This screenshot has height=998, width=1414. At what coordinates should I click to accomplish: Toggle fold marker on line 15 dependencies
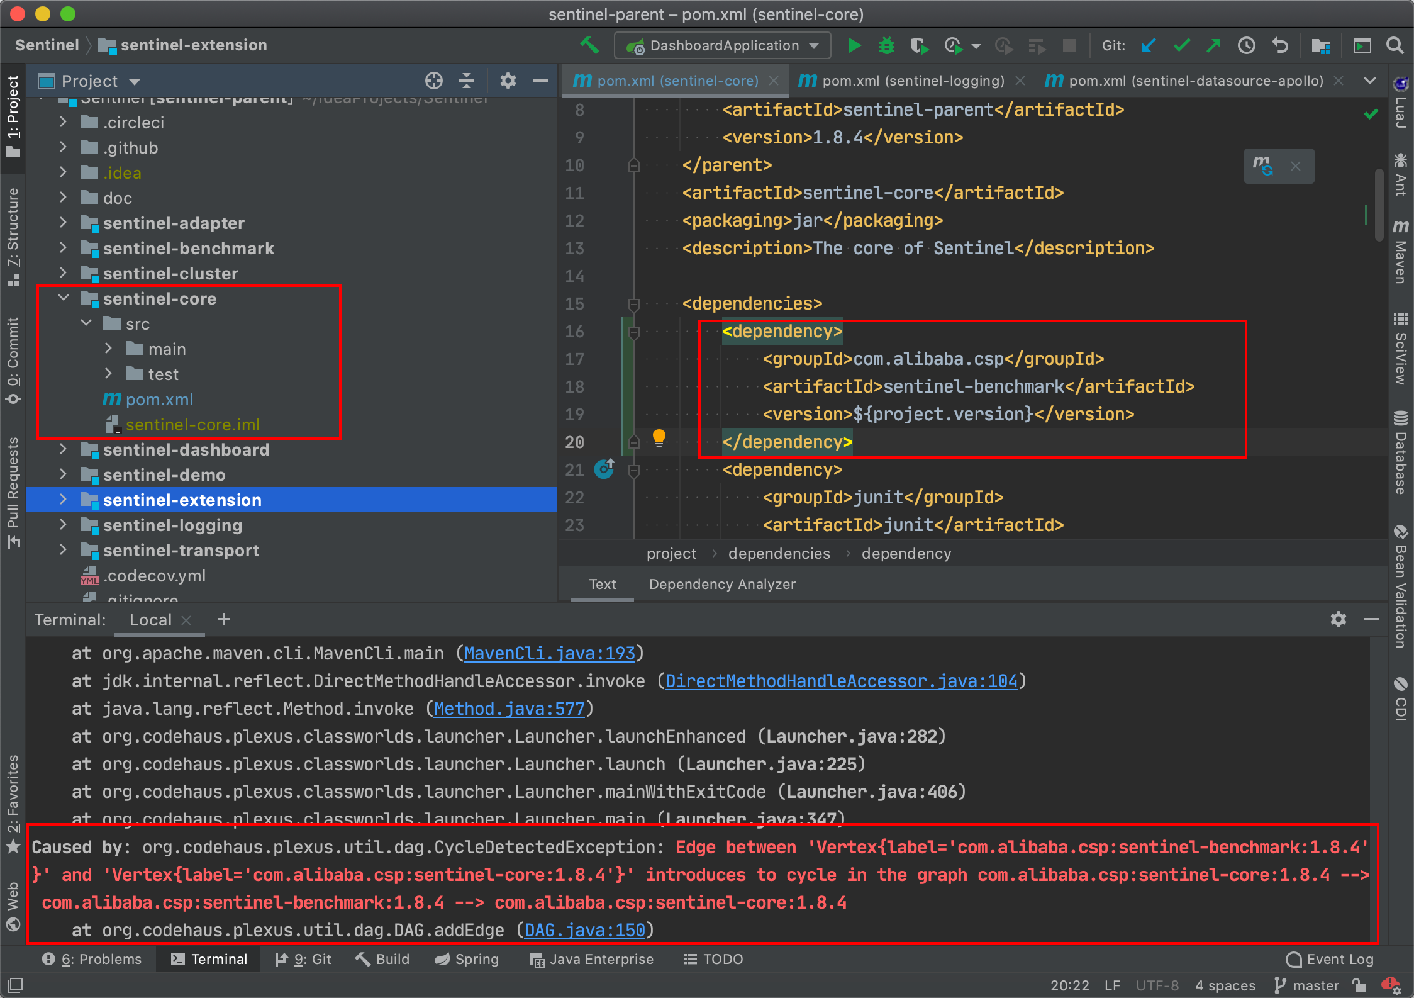[x=633, y=305]
